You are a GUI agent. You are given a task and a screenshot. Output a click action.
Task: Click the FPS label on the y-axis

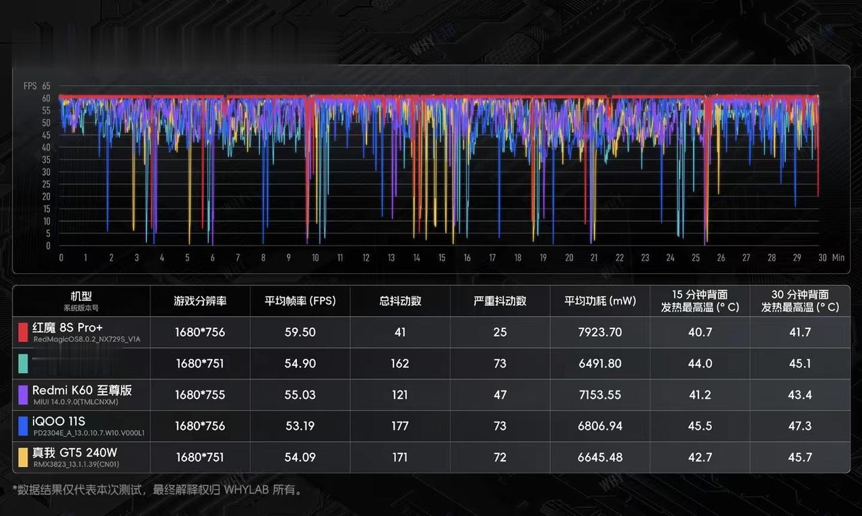pos(30,86)
